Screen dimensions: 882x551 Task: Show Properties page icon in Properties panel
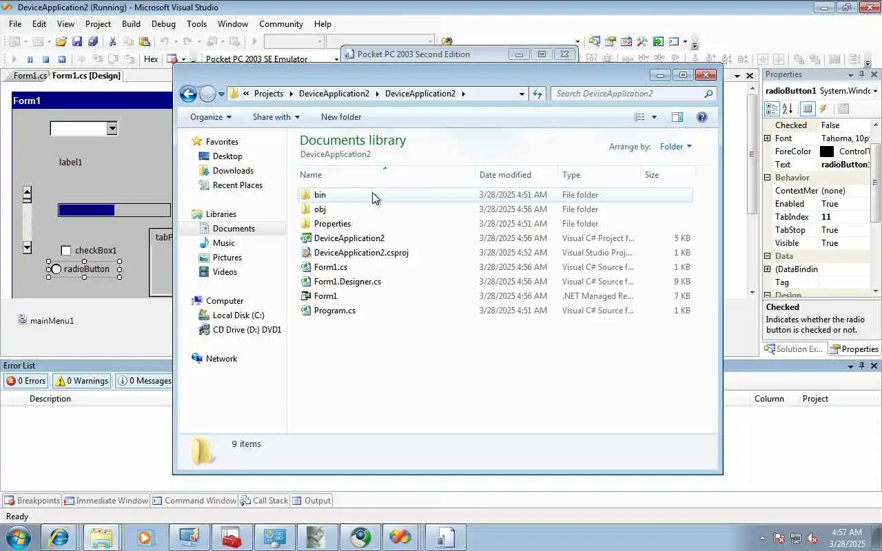coord(808,109)
